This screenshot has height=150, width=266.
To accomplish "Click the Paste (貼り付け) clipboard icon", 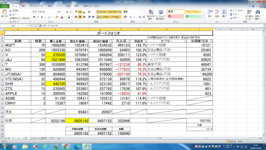I will (4, 12).
